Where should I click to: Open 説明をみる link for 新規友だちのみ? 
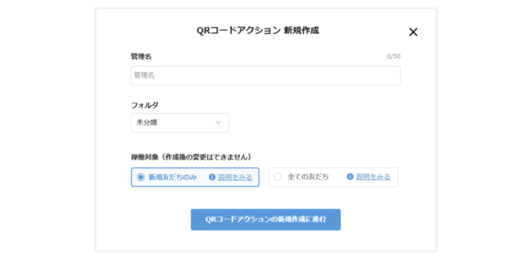click(235, 177)
